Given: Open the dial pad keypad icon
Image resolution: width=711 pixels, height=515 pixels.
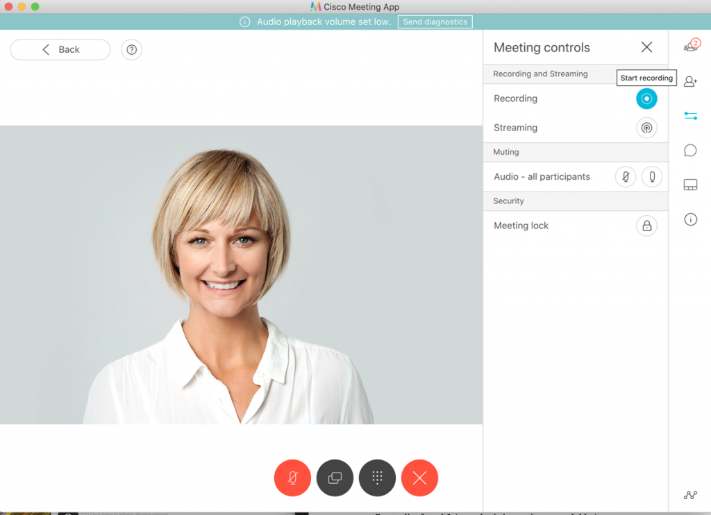Looking at the screenshot, I should click(x=377, y=478).
